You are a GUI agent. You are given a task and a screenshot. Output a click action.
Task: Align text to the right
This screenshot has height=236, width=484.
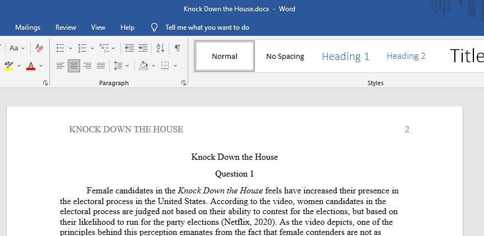87,66
